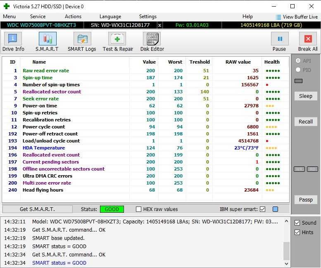Select Current pending sectors row
Viewport: 321px width, 268px height.
(145, 162)
